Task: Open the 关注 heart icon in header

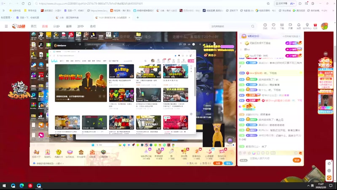Action: (x=273, y=26)
